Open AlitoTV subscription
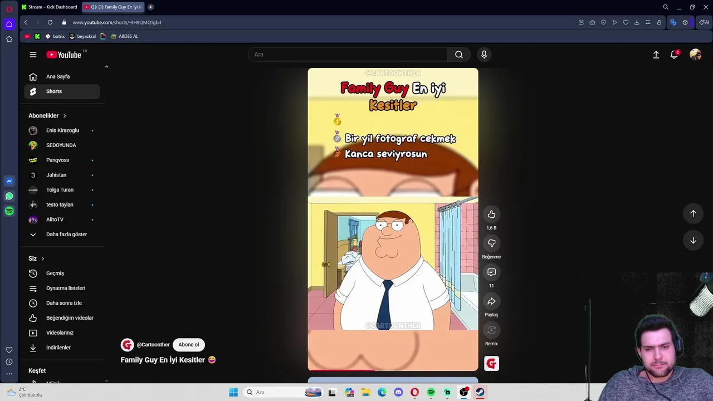The width and height of the screenshot is (713, 401). tap(62, 219)
